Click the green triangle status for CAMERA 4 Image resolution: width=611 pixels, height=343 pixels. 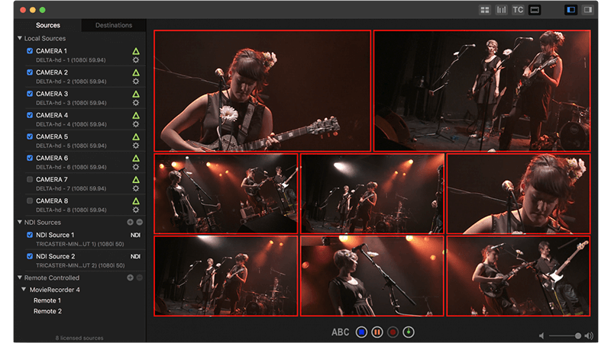click(136, 115)
